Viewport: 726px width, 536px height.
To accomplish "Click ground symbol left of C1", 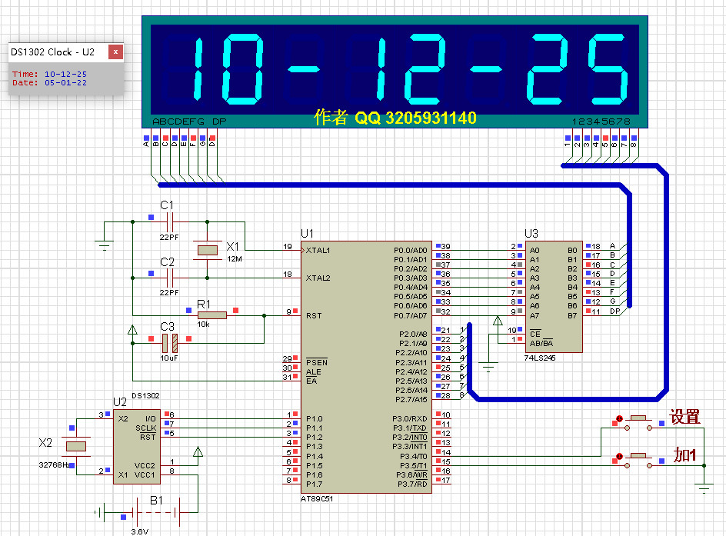I will click(104, 246).
